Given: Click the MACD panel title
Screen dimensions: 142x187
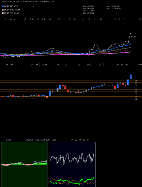Looking at the screenshot, I should click(8, 140).
